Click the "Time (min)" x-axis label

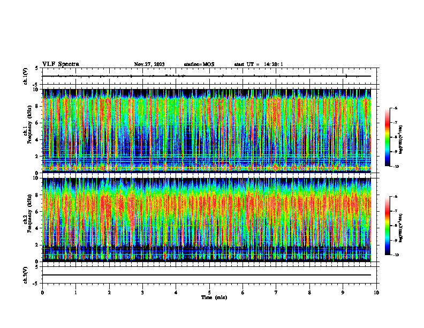(x=214, y=297)
